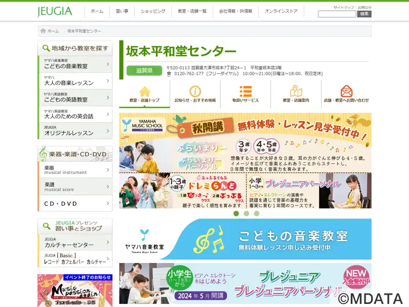Select the orange house 教室・店舗トップ icon
Viewport: 409px width, 307px height.
click(145, 92)
